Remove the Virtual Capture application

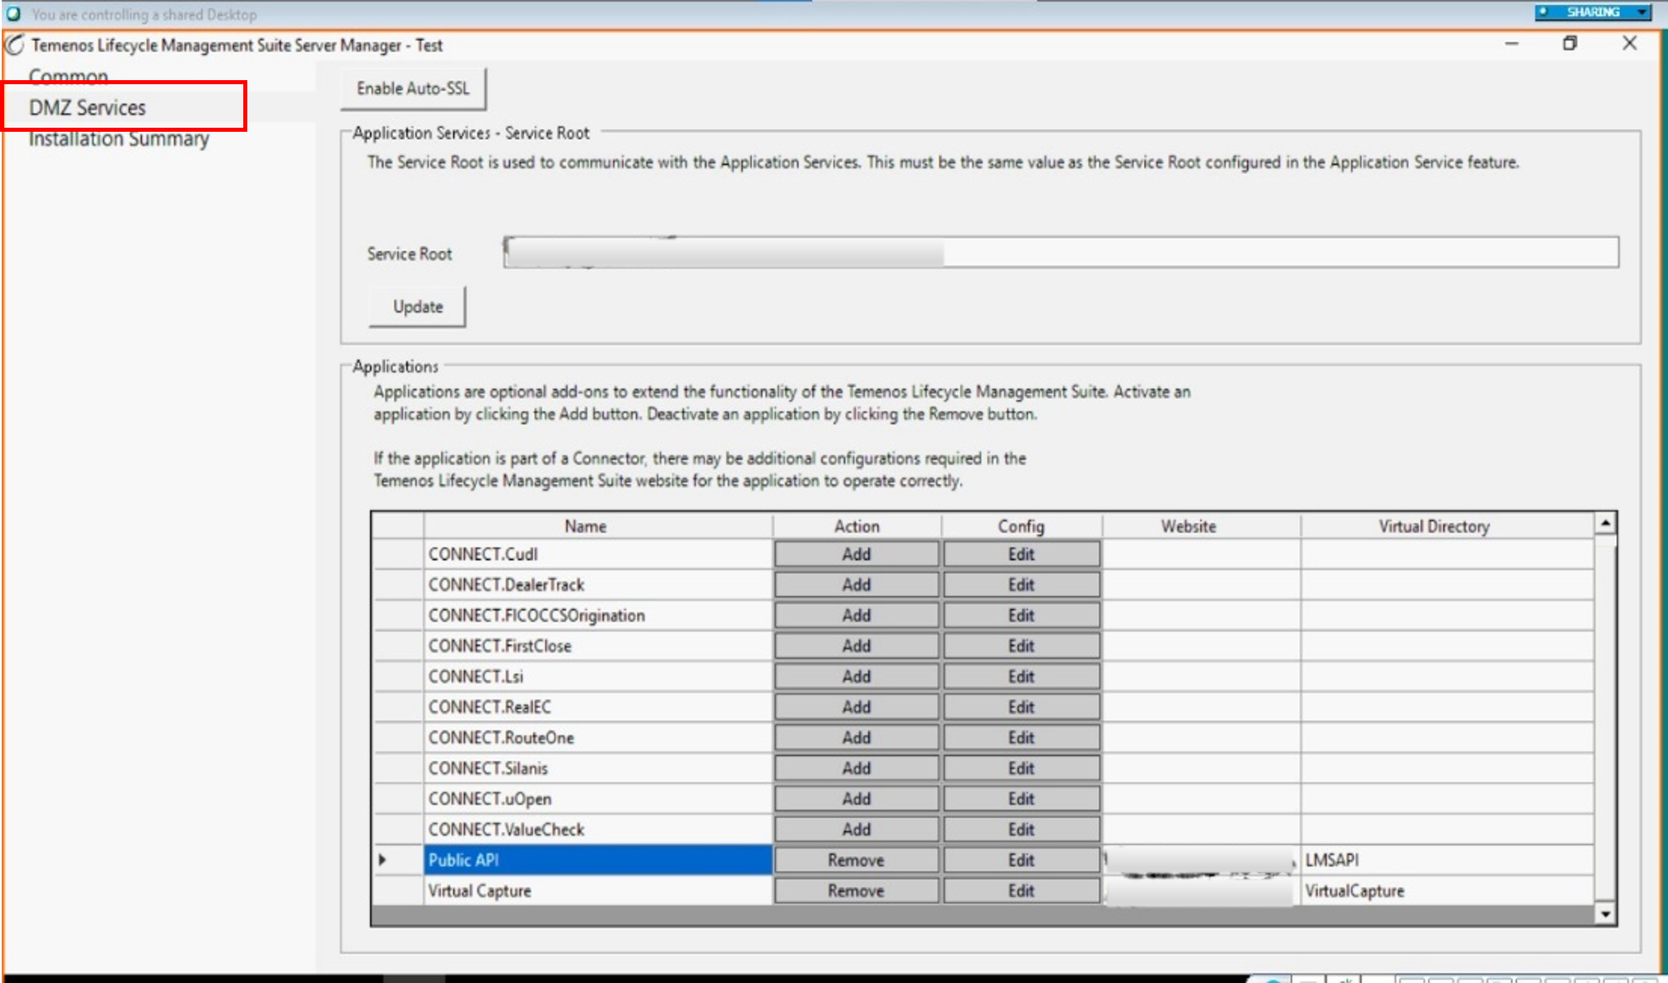coord(856,890)
